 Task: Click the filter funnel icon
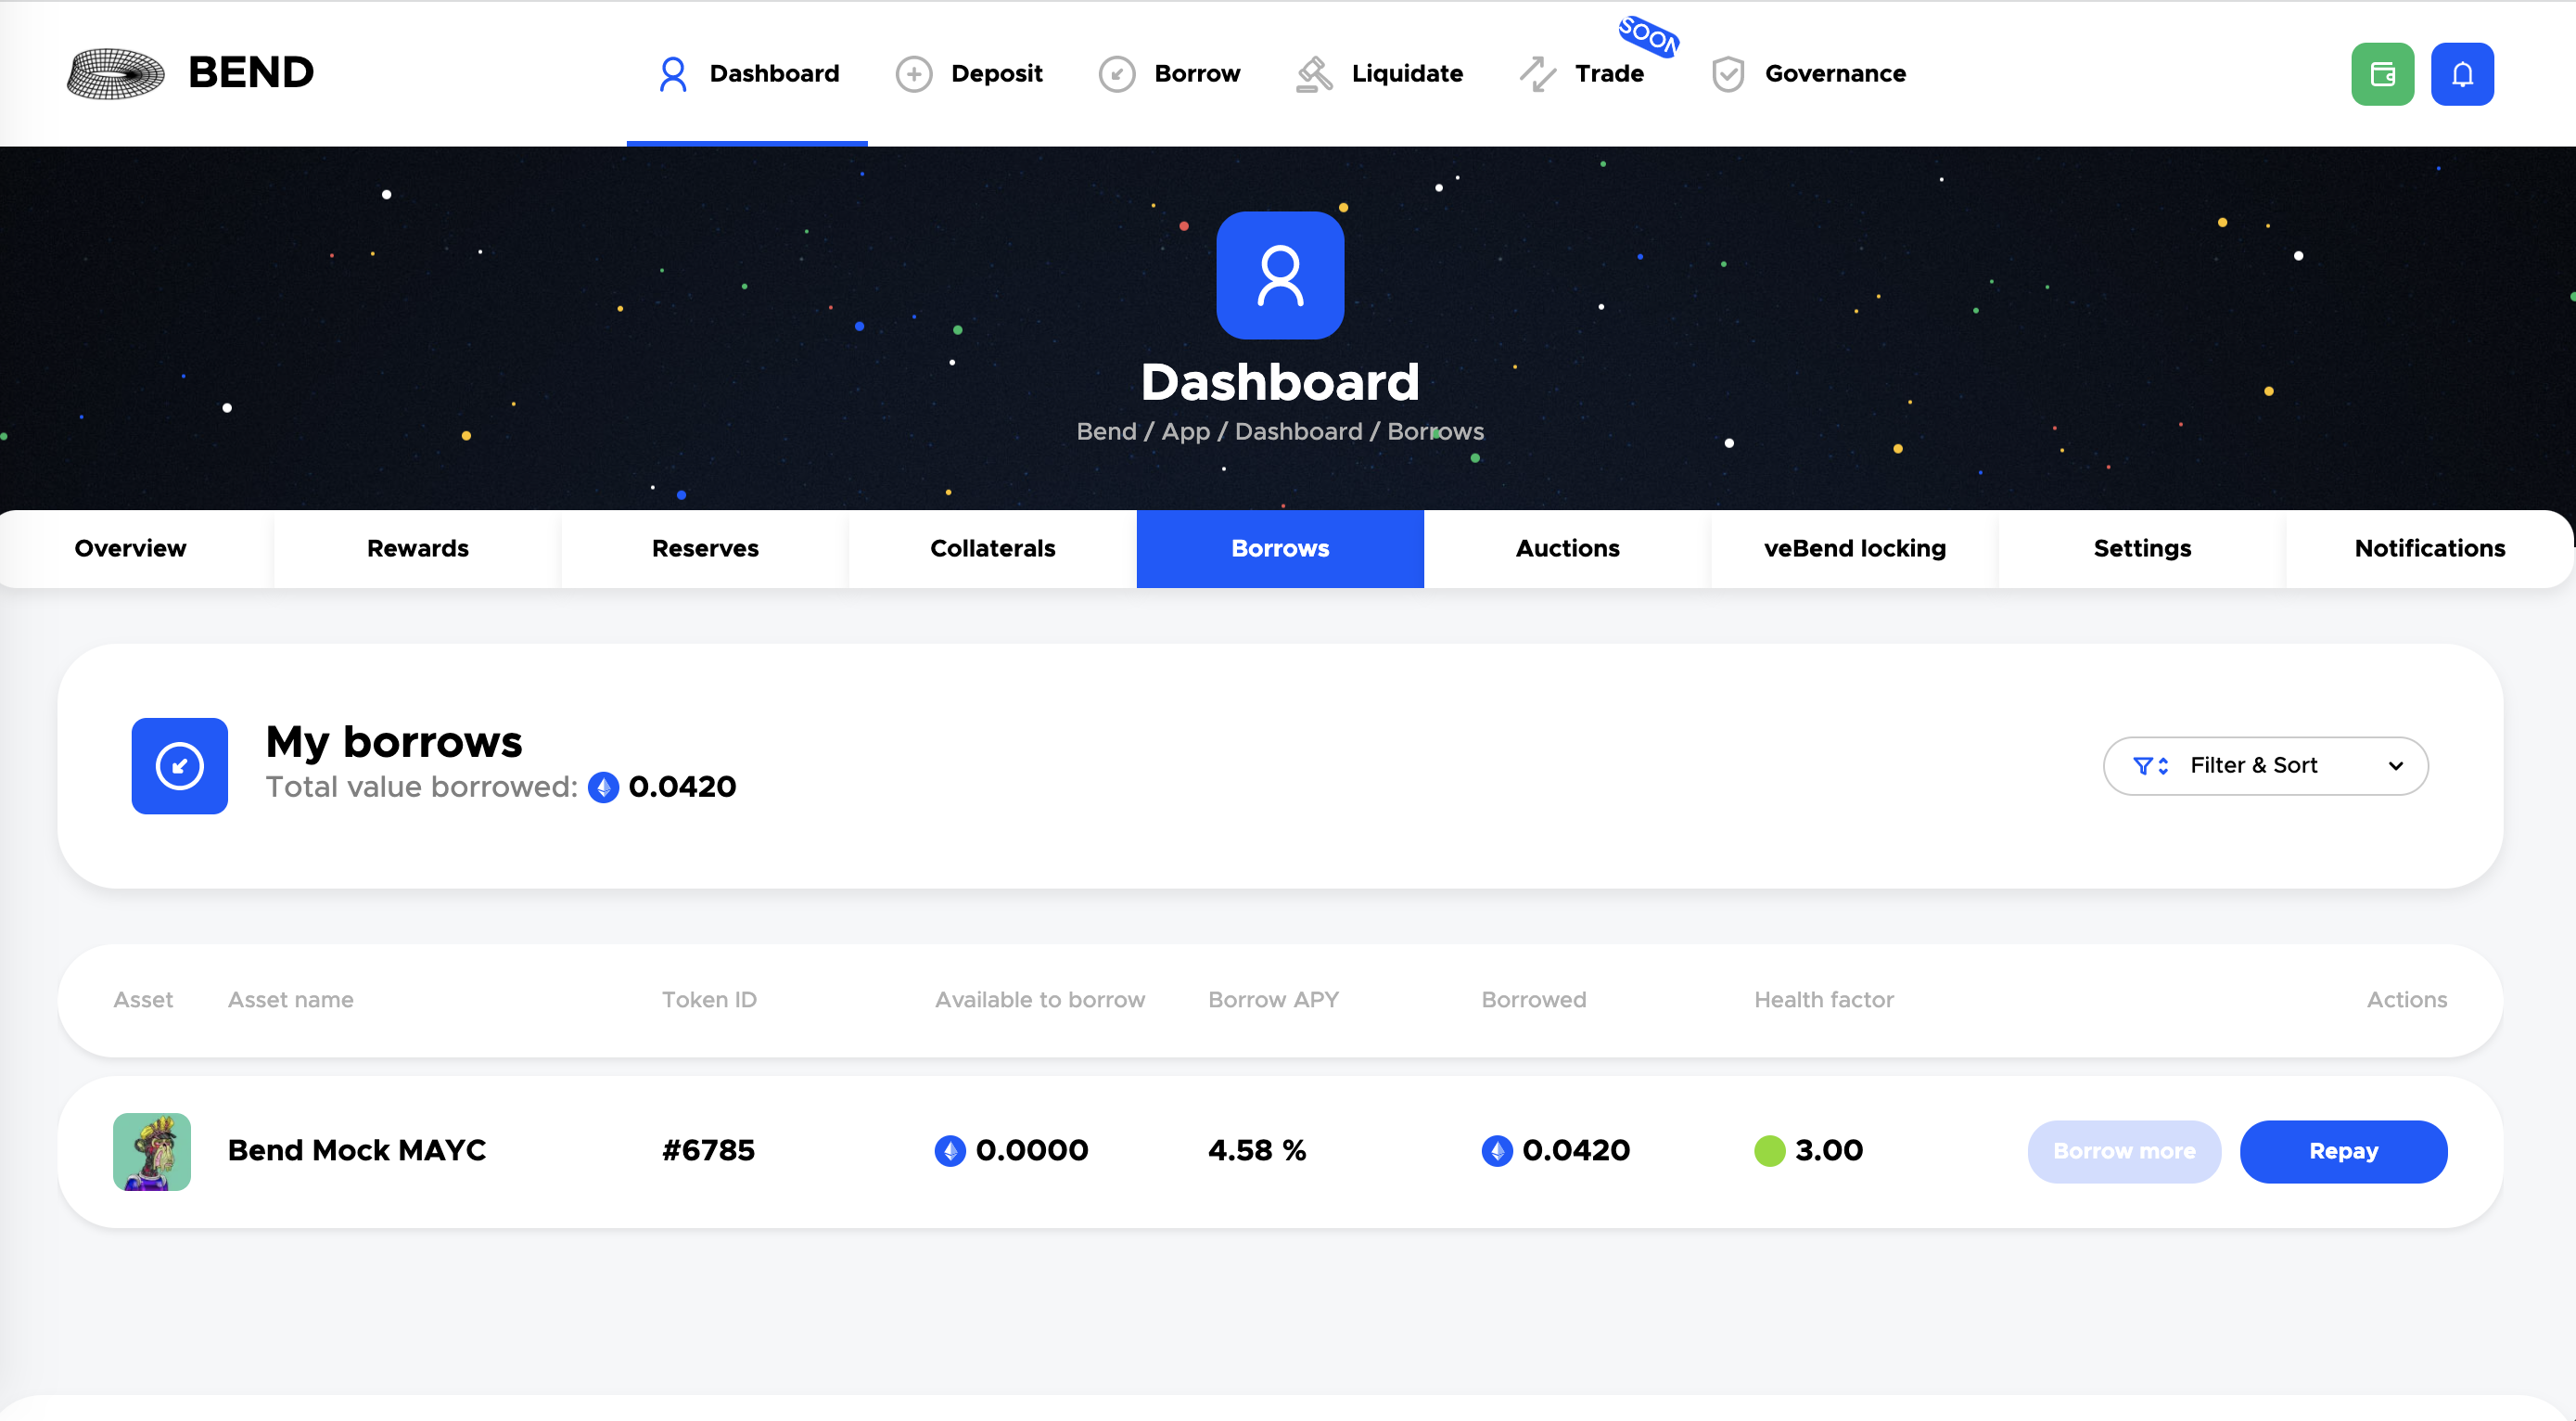(2143, 766)
